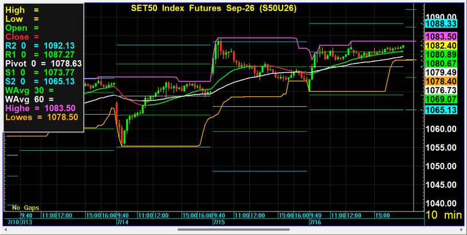The width and height of the screenshot is (467, 235).
Task: Click the 'Lowes = 1078.50' legend entry
Action: pos(42,117)
